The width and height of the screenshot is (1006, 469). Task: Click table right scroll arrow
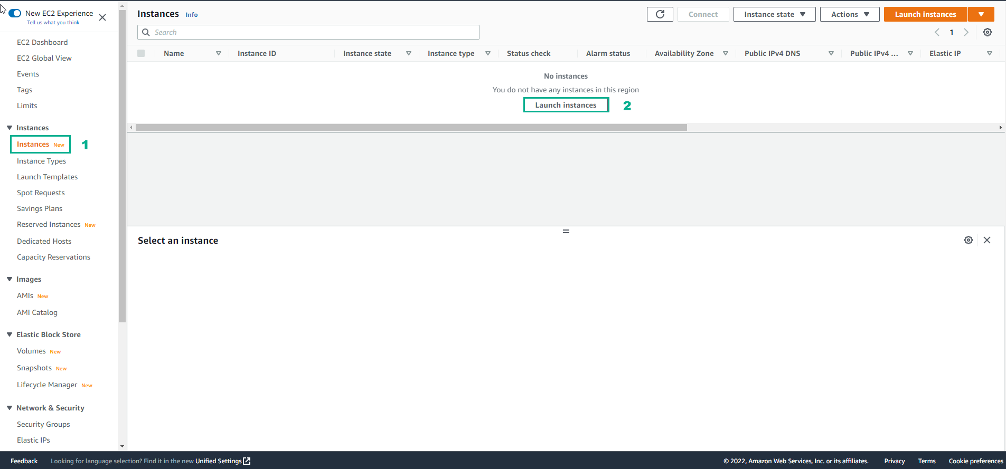pyautogui.click(x=1000, y=127)
